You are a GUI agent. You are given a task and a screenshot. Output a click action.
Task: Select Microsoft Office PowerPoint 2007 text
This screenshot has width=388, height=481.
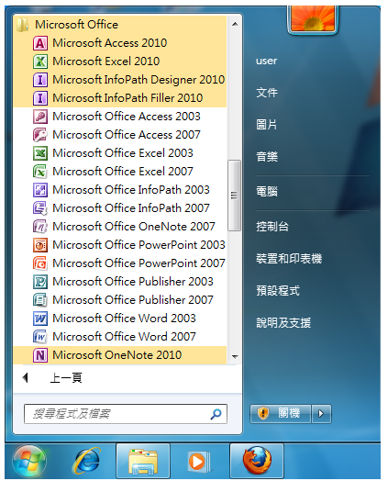pyautogui.click(x=139, y=263)
